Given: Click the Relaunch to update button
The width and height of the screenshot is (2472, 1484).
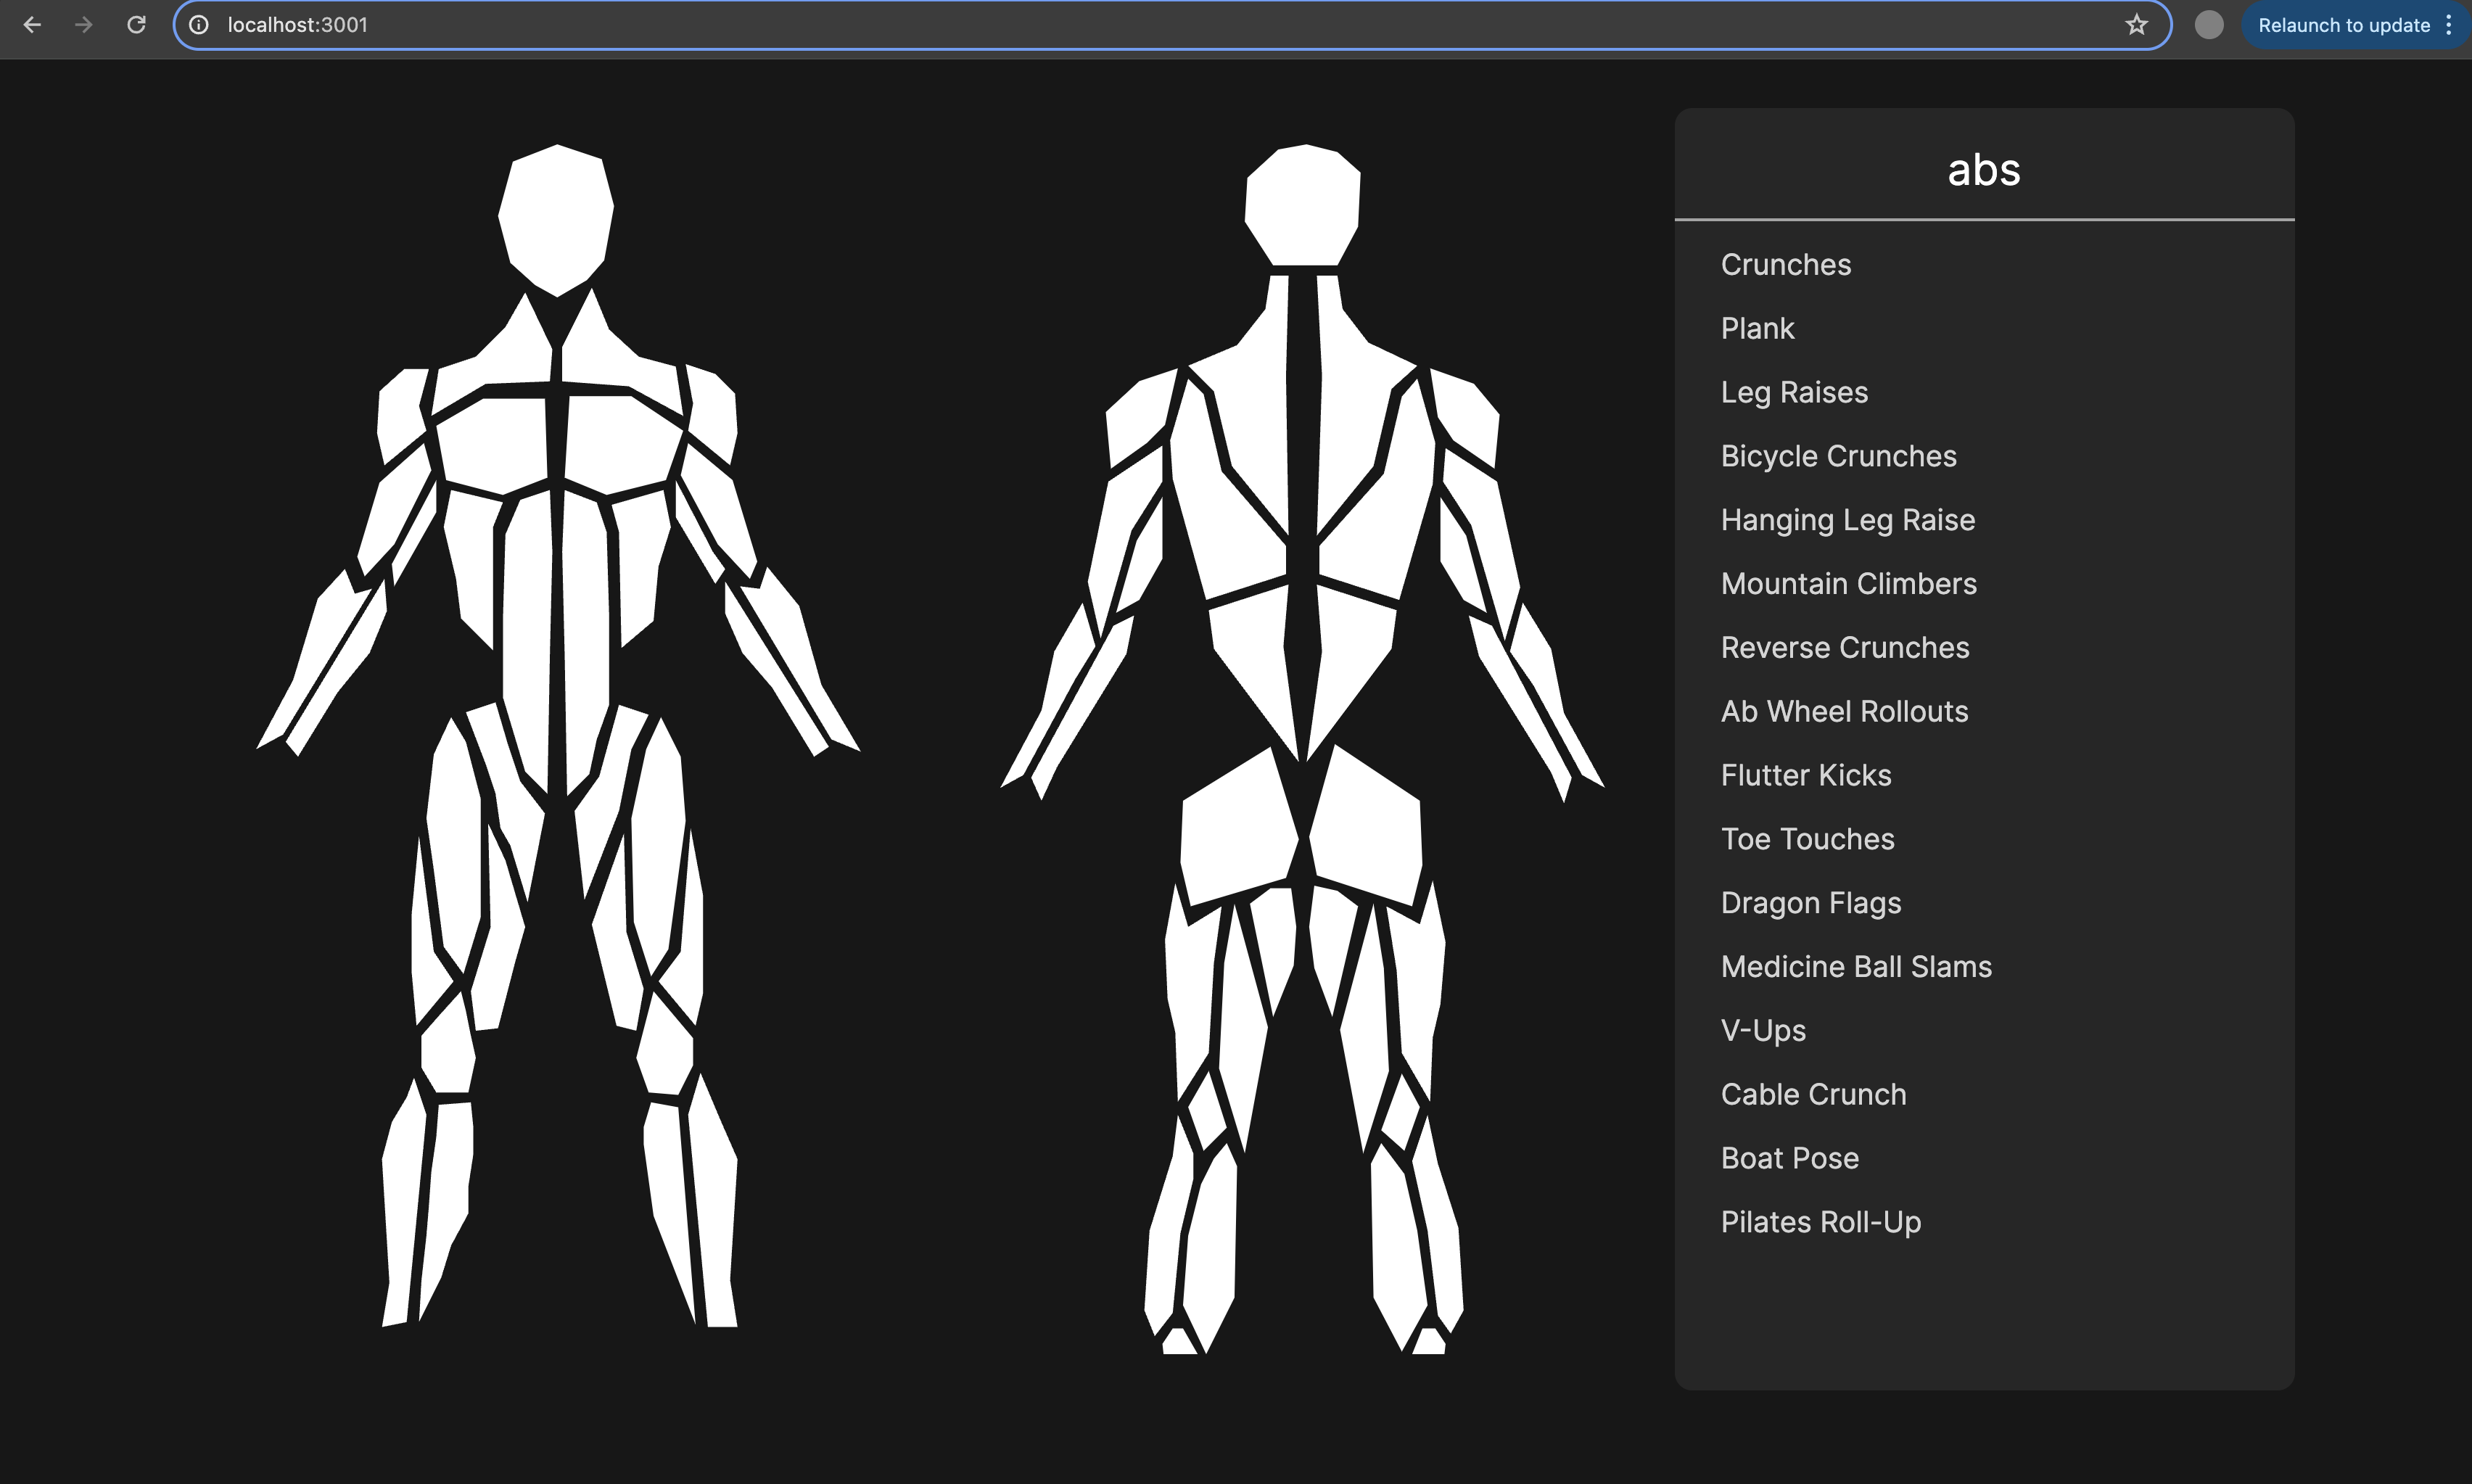Looking at the screenshot, I should (2343, 25).
